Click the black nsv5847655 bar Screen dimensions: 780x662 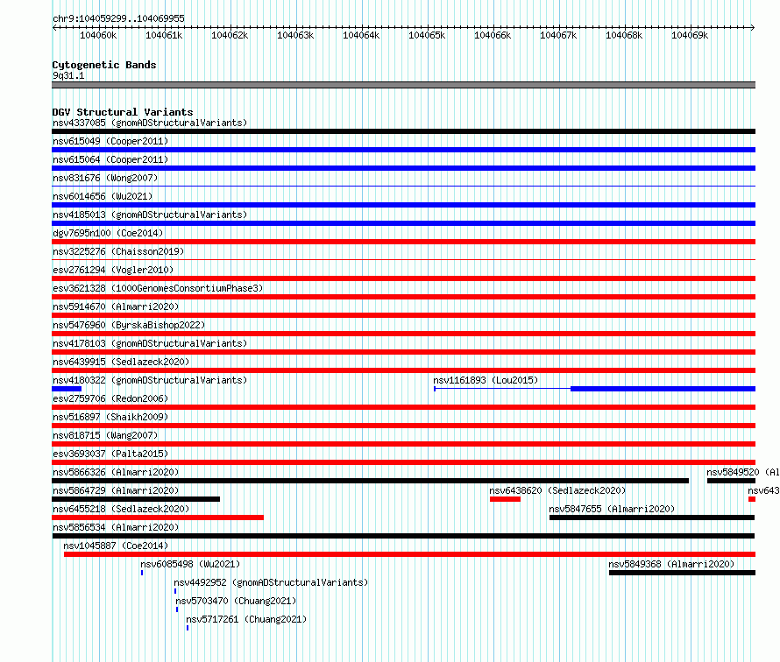(x=652, y=518)
